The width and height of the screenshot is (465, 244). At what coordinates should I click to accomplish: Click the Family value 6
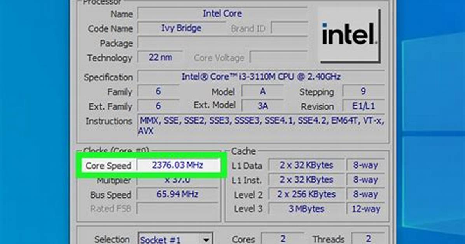[x=158, y=91]
